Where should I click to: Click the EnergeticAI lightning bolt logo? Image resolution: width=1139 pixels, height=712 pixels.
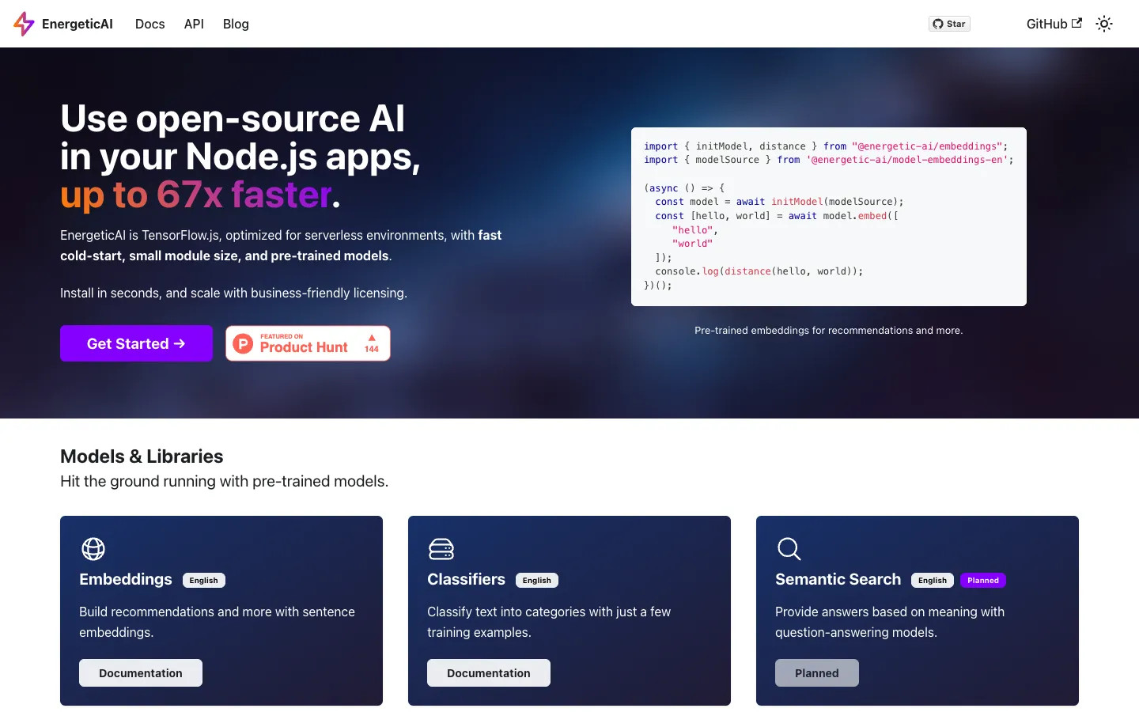[24, 24]
